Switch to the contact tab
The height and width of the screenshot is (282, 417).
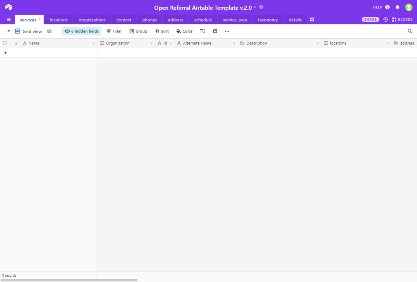point(124,20)
